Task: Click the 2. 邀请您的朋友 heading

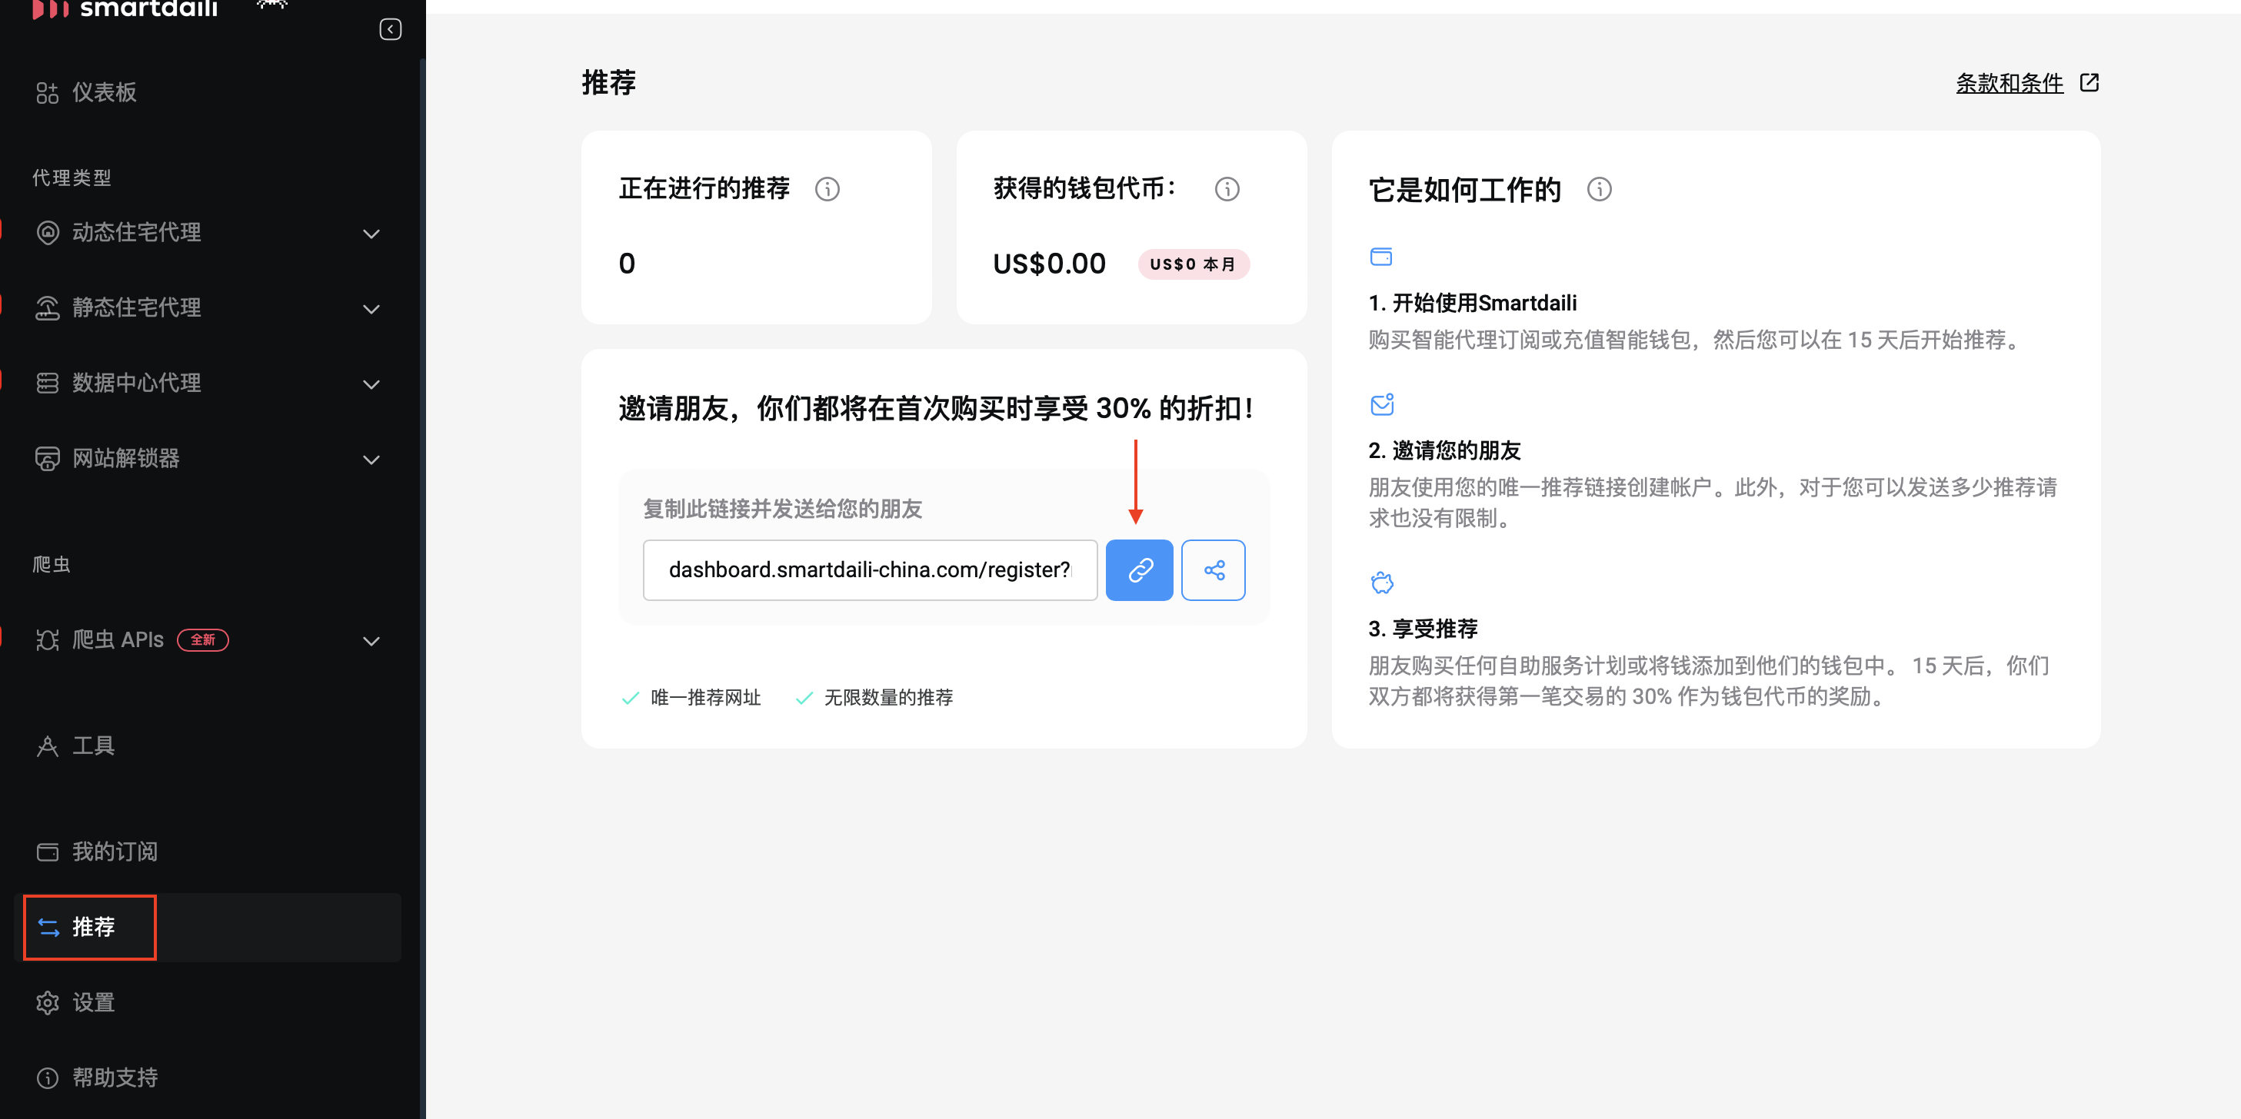Action: coord(1444,450)
